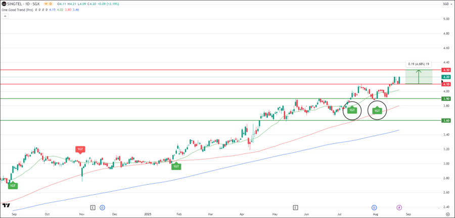Viewport: 455px width, 218px height.
Task: Click the blue 4.15 indicator value
Action: [x=52, y=10]
